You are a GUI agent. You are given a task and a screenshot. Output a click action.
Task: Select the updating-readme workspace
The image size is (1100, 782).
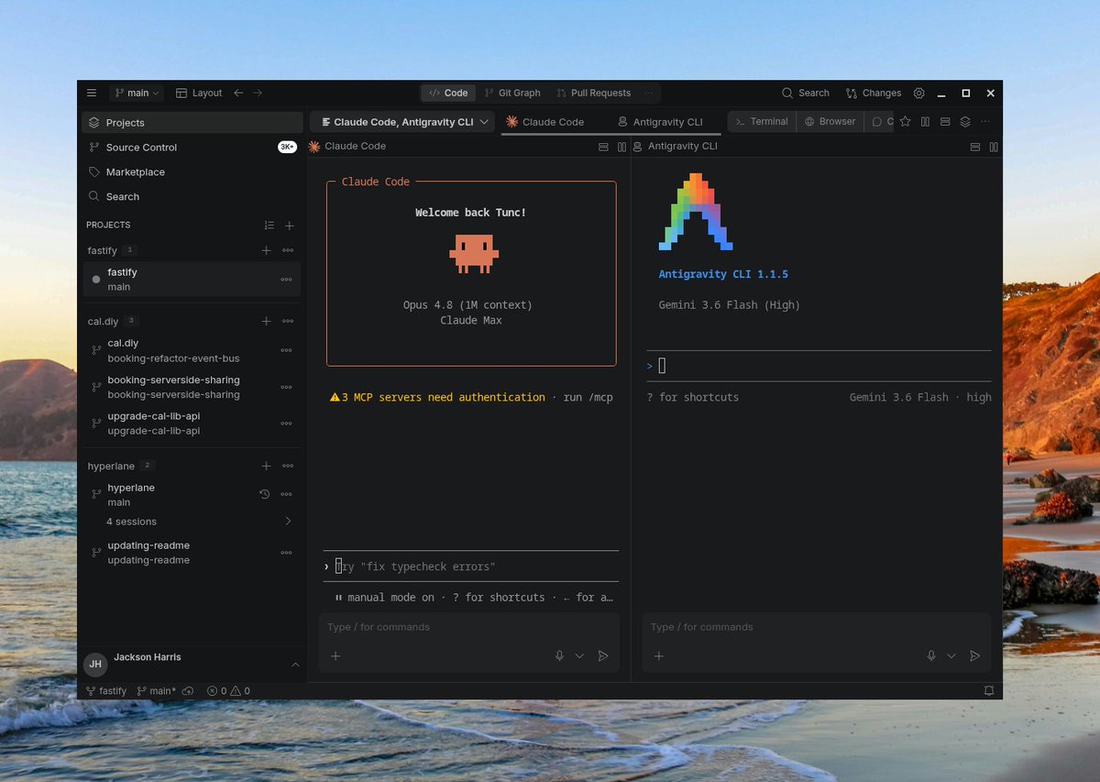coord(192,553)
